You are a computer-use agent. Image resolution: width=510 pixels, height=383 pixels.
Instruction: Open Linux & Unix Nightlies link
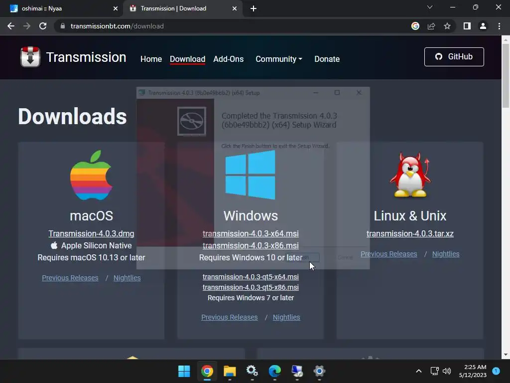(446, 254)
